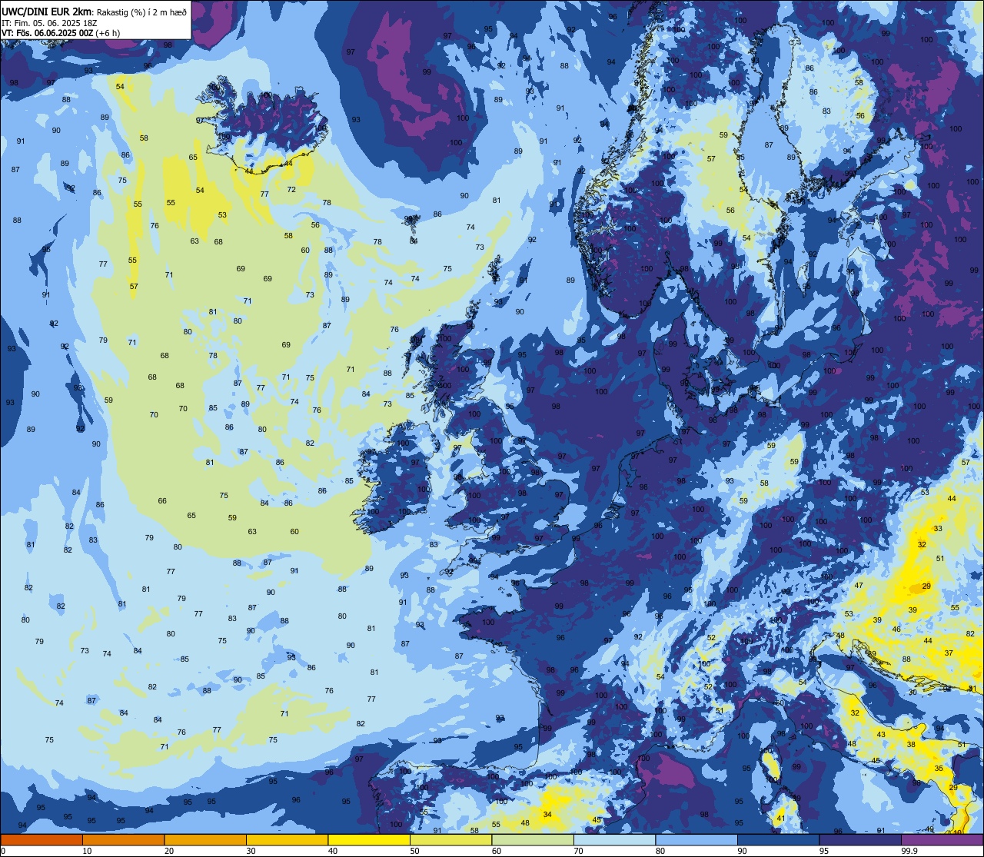Click the legend scale label "20"
This screenshot has width=984, height=857.
tap(169, 851)
